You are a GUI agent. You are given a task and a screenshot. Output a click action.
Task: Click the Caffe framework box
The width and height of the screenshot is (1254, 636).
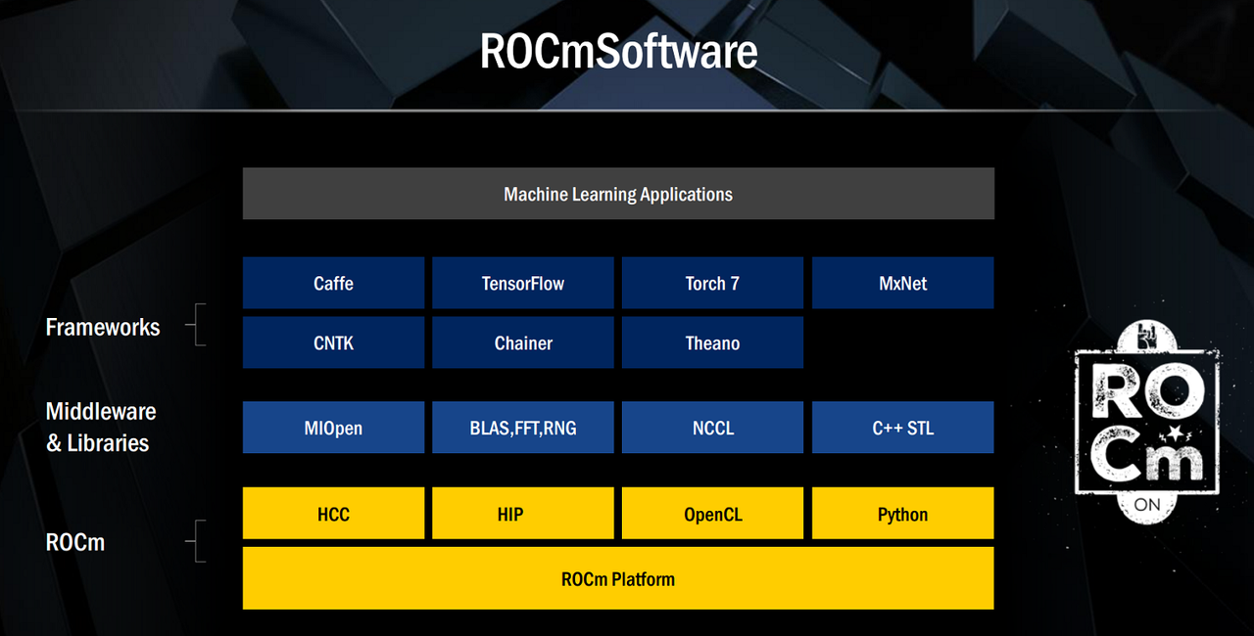pos(333,283)
